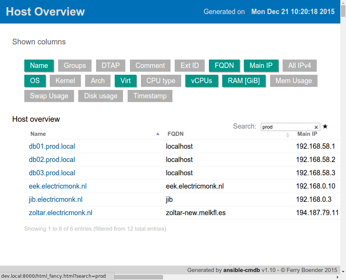Click the jib.electricmonk.nl host link
This screenshot has width=346, height=280.
click(x=55, y=200)
